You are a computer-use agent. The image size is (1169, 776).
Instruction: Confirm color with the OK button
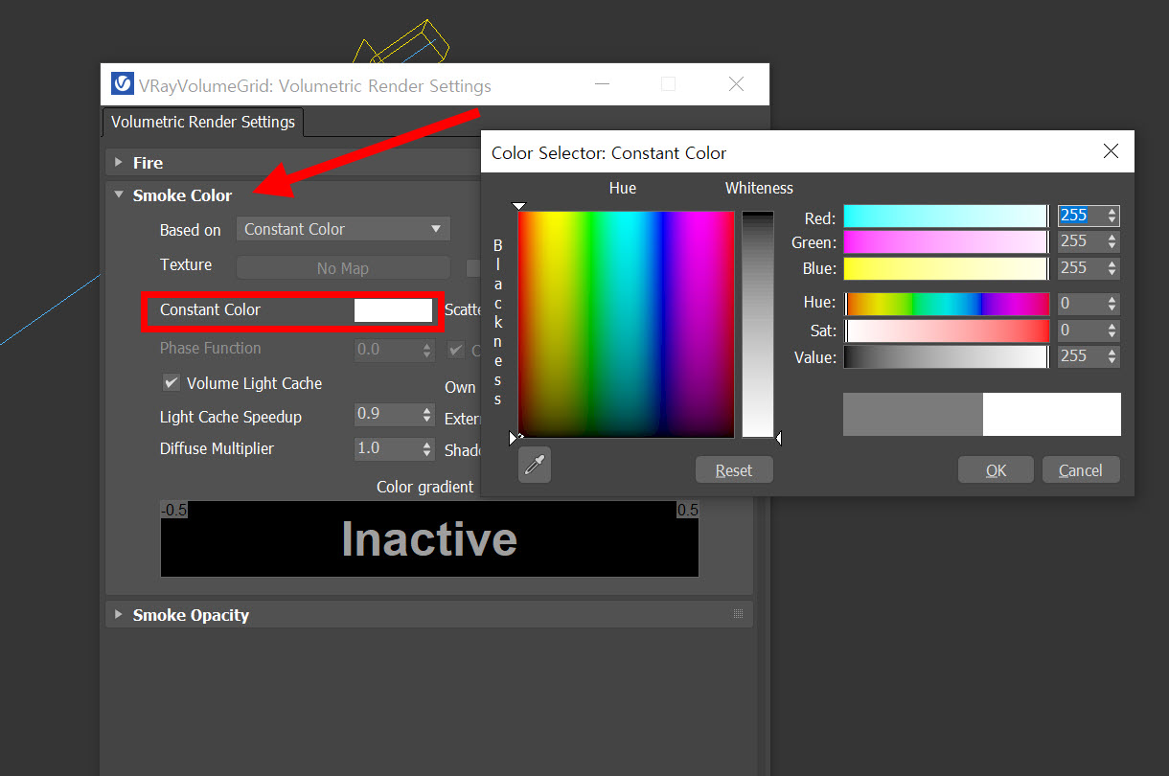(x=996, y=469)
